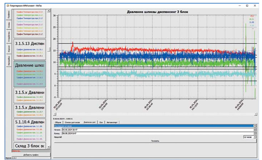Image resolution: width=262 pixels, height=160 pixels.
Task: Maximize the application window
Action: (247, 6)
